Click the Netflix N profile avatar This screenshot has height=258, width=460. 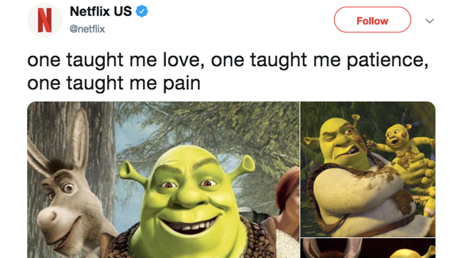(x=44, y=20)
